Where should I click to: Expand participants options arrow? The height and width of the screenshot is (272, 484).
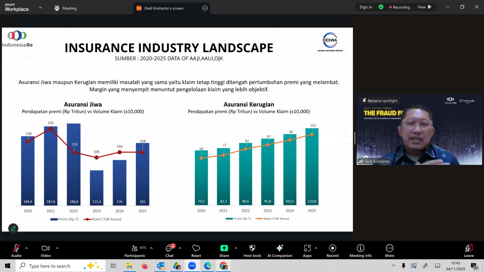coord(152,248)
